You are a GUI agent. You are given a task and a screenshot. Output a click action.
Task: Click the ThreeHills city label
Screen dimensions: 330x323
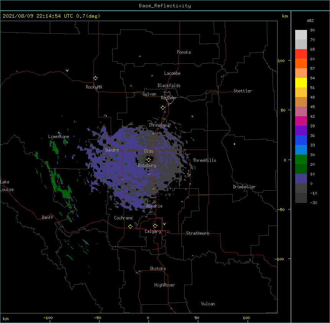(204, 160)
